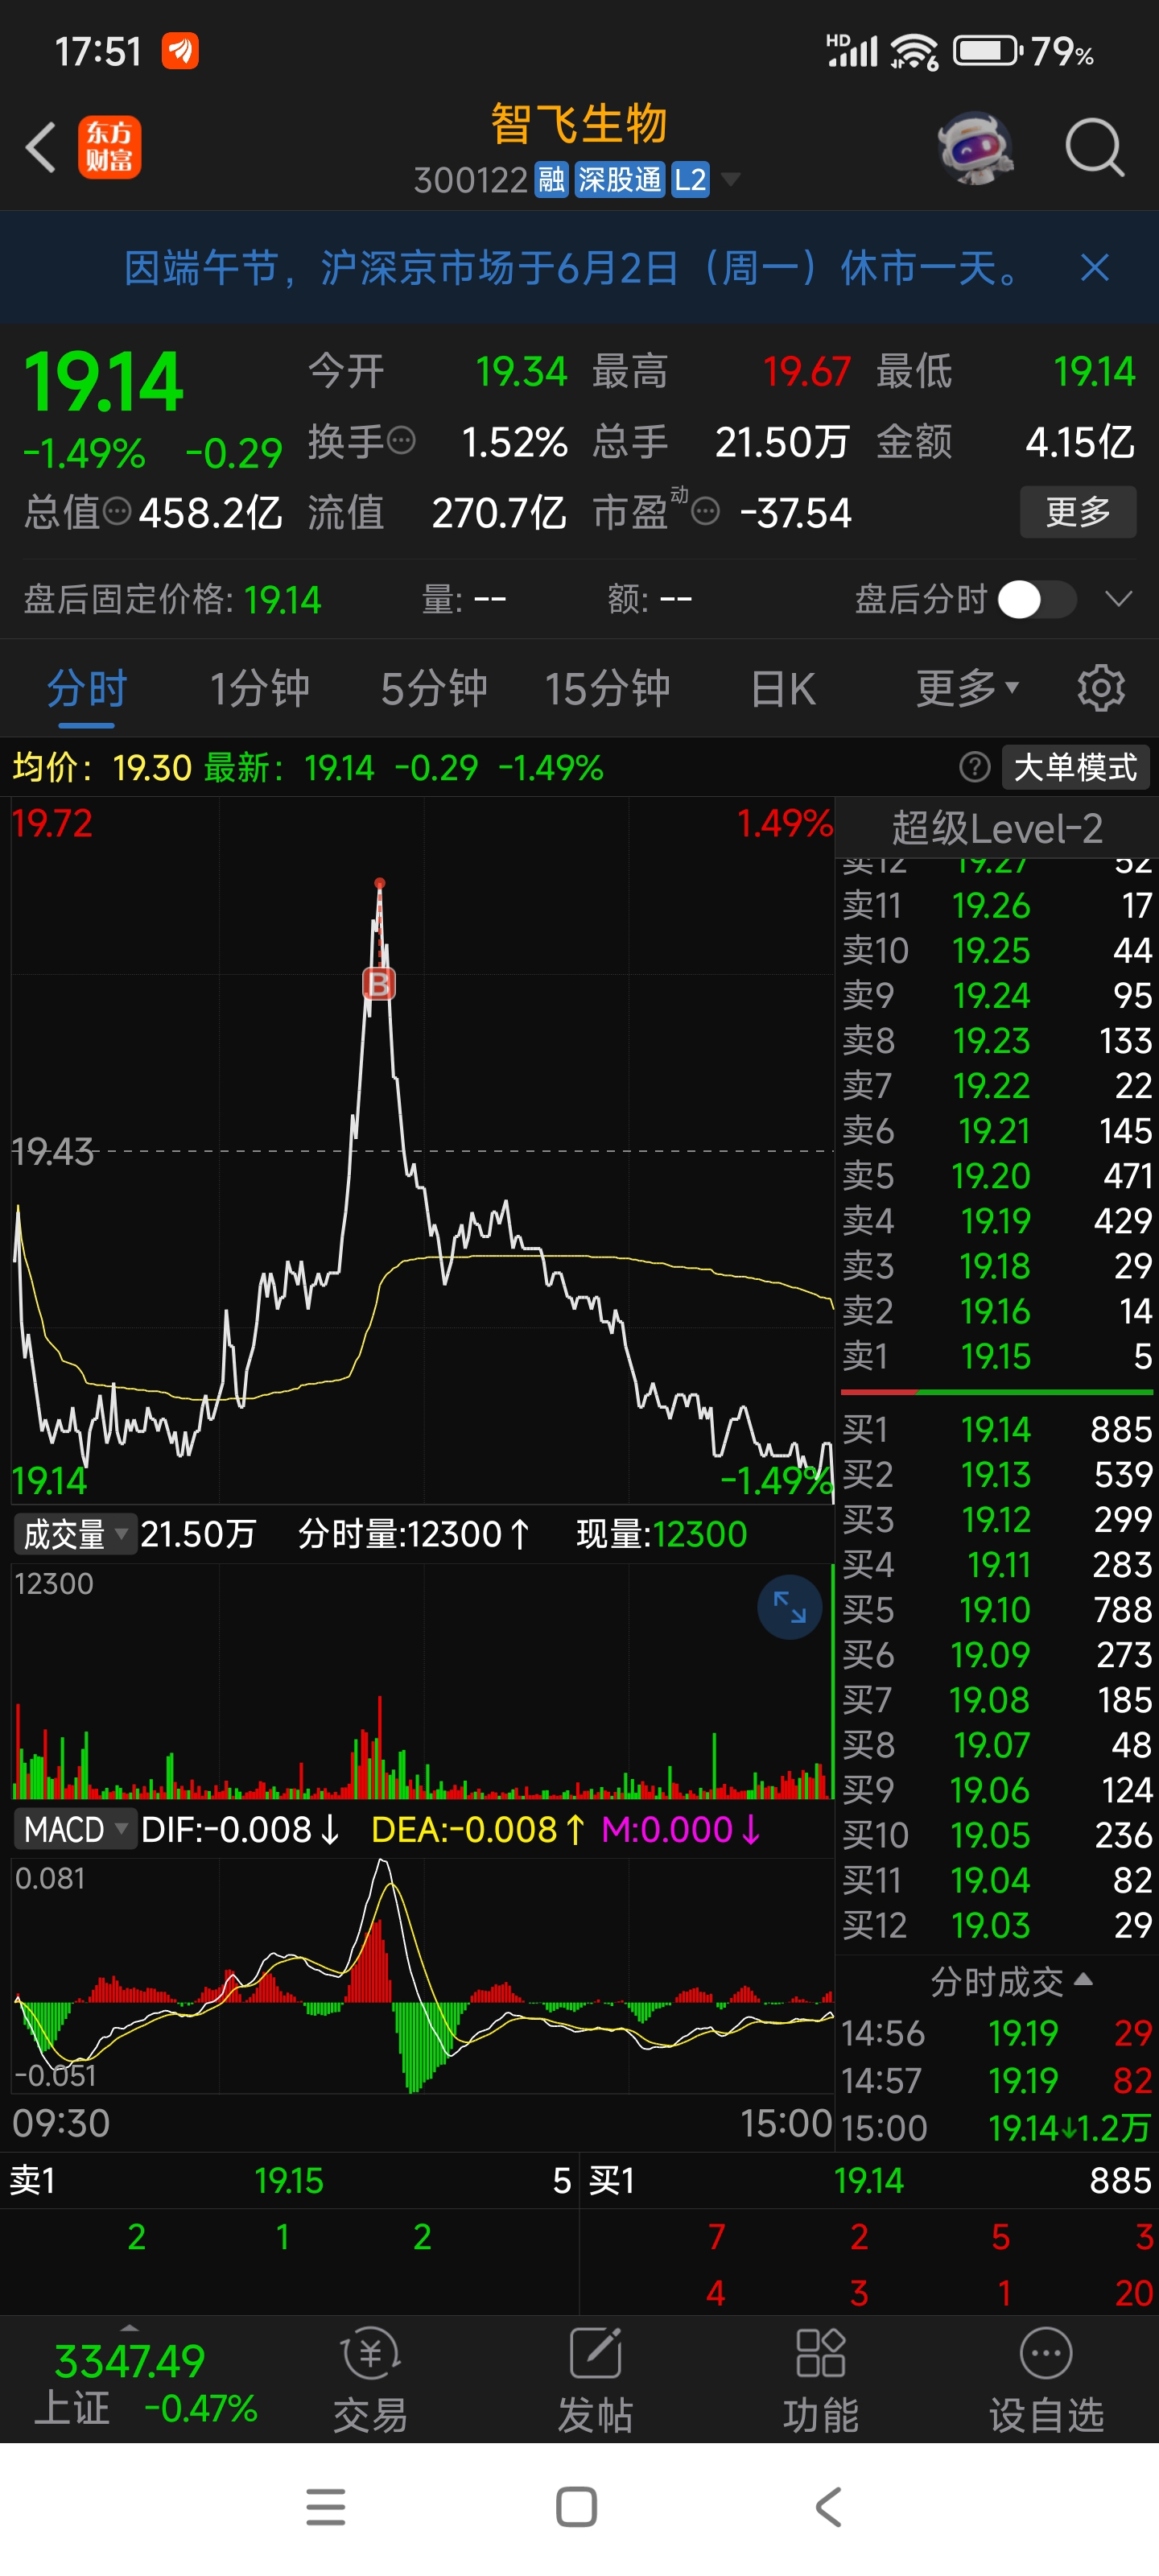The height and width of the screenshot is (2576, 1159).
Task: Switch to the 1分钟 tab
Action: tap(260, 689)
